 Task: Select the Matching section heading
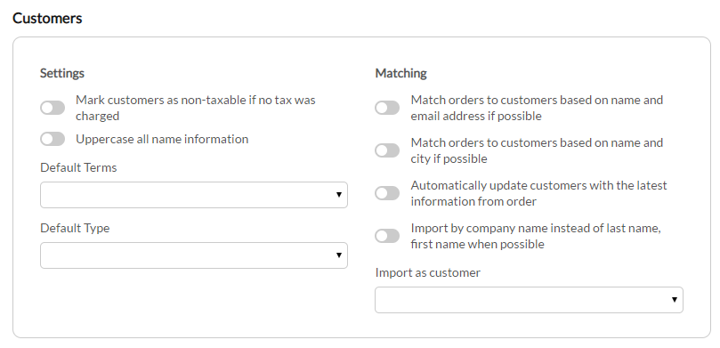[x=400, y=73]
